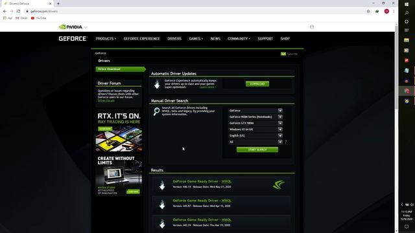This screenshot has width=415, height=233.
Task: Click Learn More button on RTX banner
Action: click(105, 129)
